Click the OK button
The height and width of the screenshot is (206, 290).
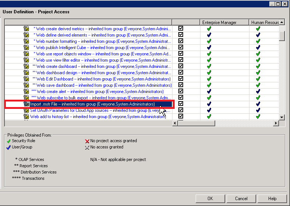(210, 199)
